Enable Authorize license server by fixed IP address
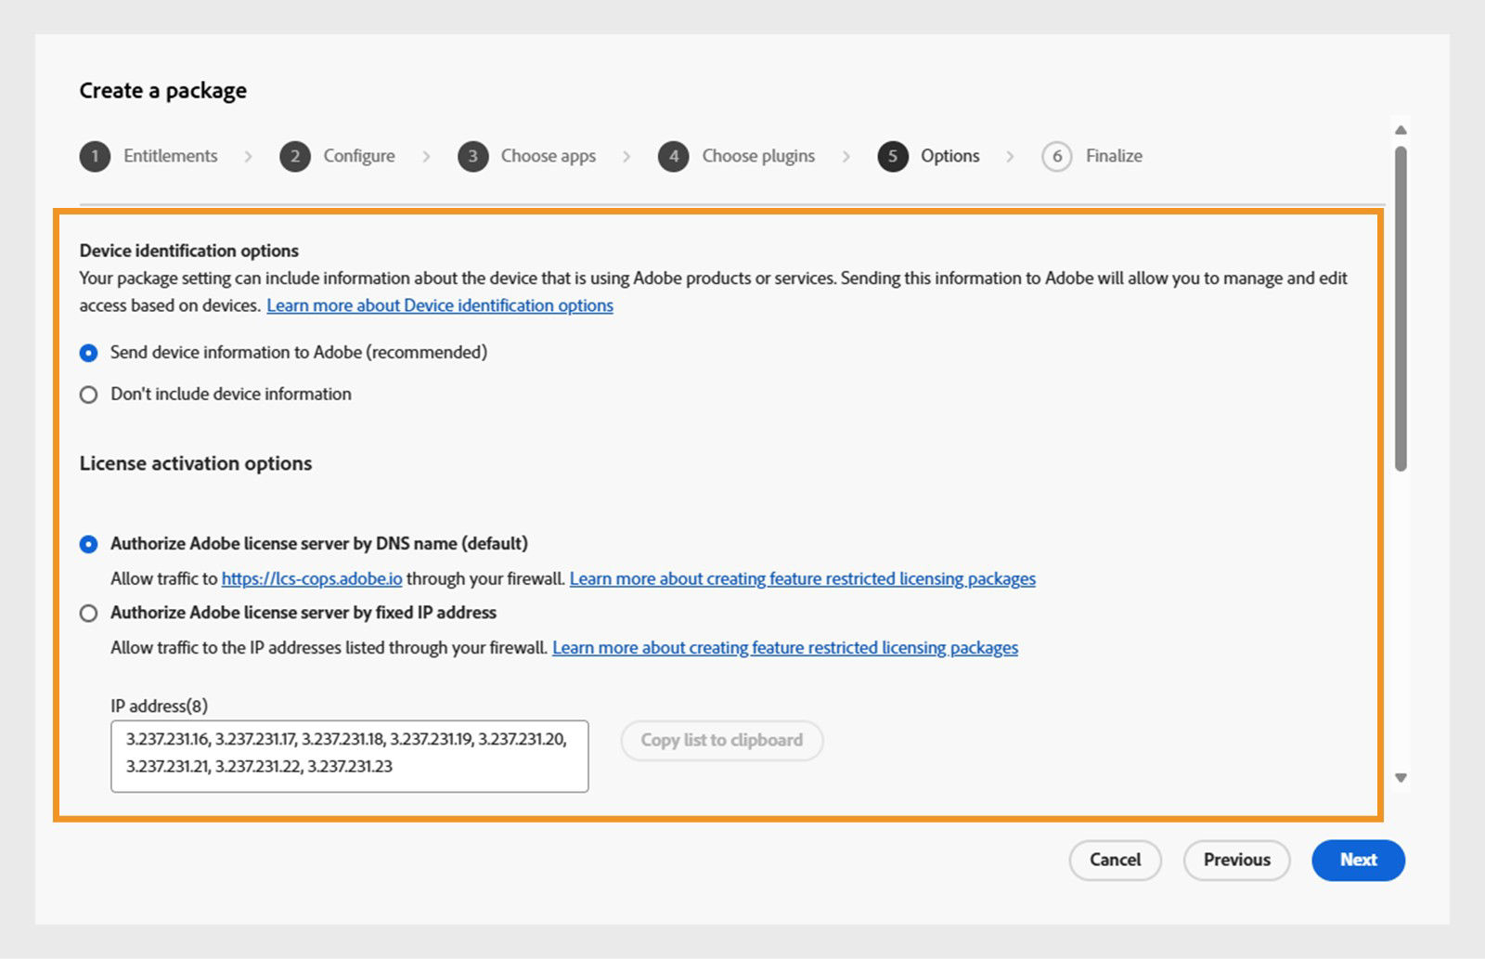1485x959 pixels. 88,613
